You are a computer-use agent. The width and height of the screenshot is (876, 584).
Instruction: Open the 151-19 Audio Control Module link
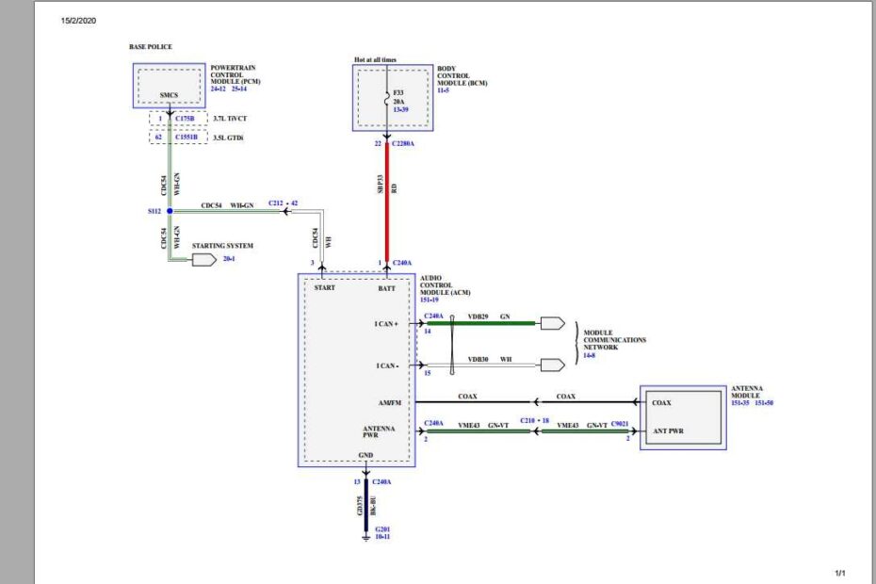point(431,300)
